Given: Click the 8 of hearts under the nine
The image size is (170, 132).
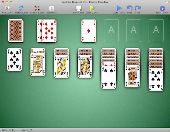Looking at the screenshot, I should (x=39, y=31).
